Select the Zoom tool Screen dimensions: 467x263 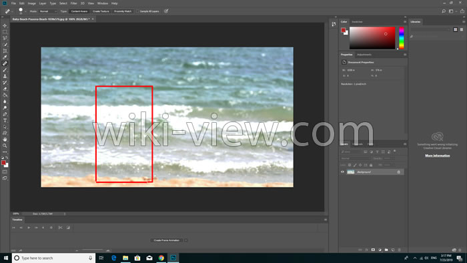coord(5,146)
